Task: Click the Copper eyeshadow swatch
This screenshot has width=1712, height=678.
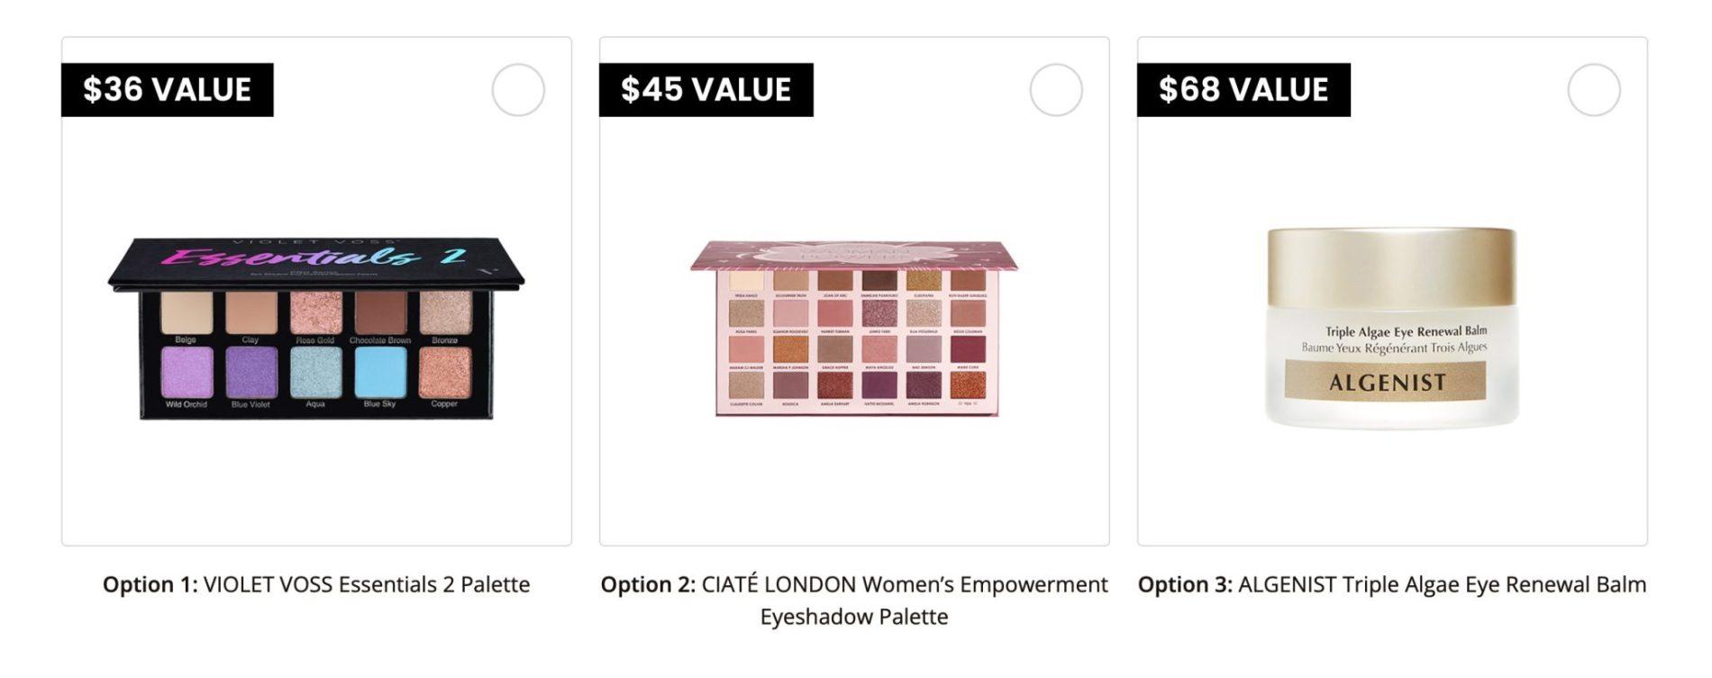Action: tap(444, 372)
